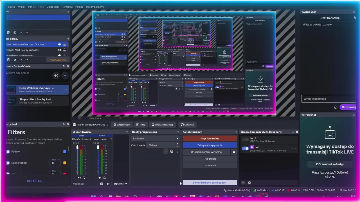
Task: Open Urządzenie audio channel dropdown arrow
Action: tap(111, 139)
